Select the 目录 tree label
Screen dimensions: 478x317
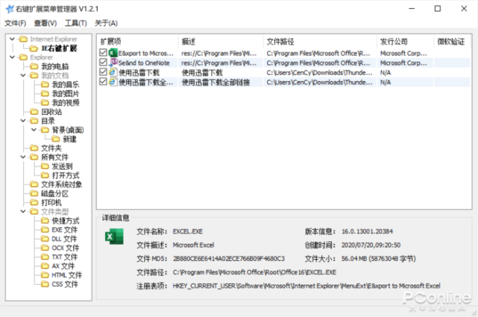pos(48,121)
